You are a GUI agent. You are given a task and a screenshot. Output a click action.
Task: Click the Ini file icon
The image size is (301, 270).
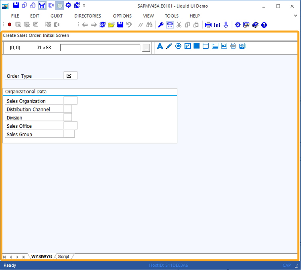coord(217,25)
